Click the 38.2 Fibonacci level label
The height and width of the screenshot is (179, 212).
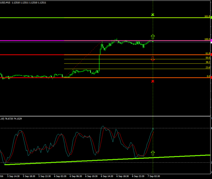pos(208,62)
